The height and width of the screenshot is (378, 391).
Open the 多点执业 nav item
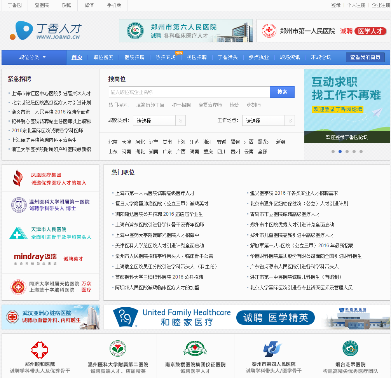[259, 57]
